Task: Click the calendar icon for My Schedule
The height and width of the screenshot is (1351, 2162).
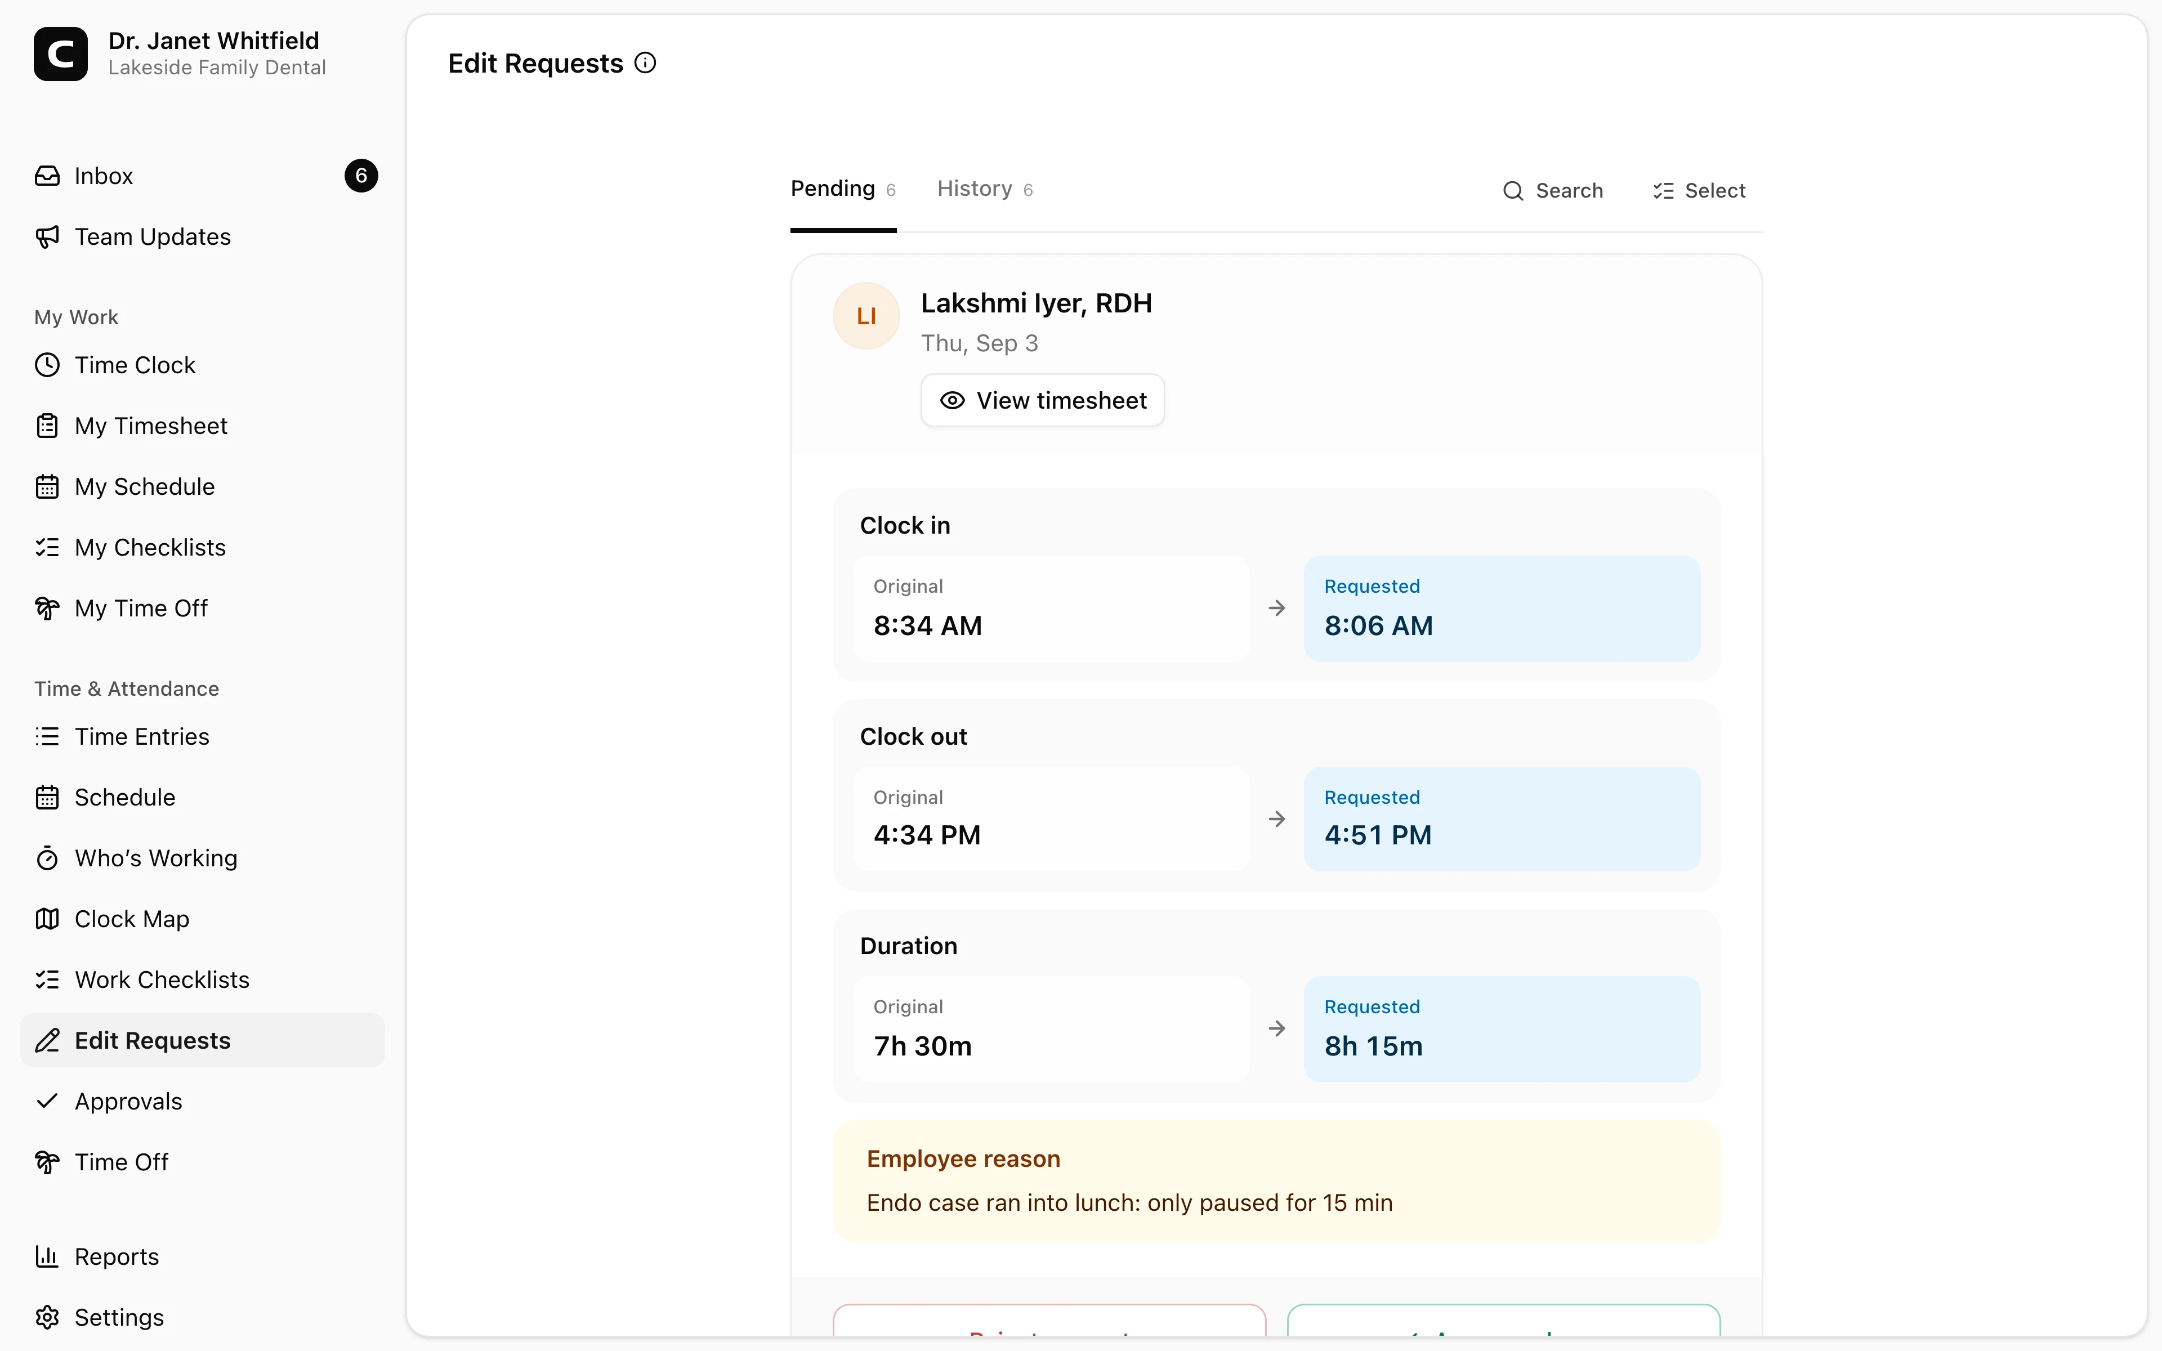Action: coord(47,487)
